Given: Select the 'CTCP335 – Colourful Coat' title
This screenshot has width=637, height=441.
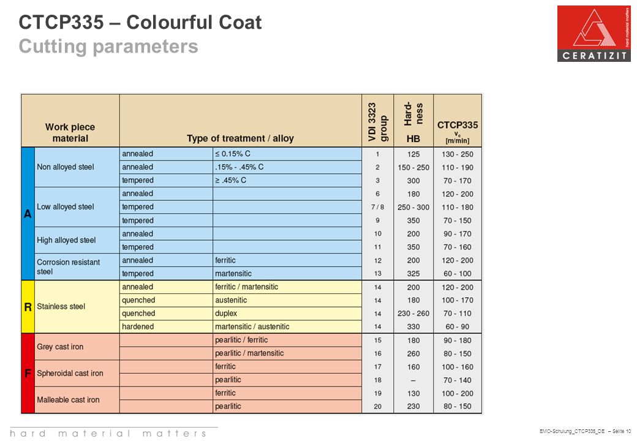Looking at the screenshot, I should 140,22.
